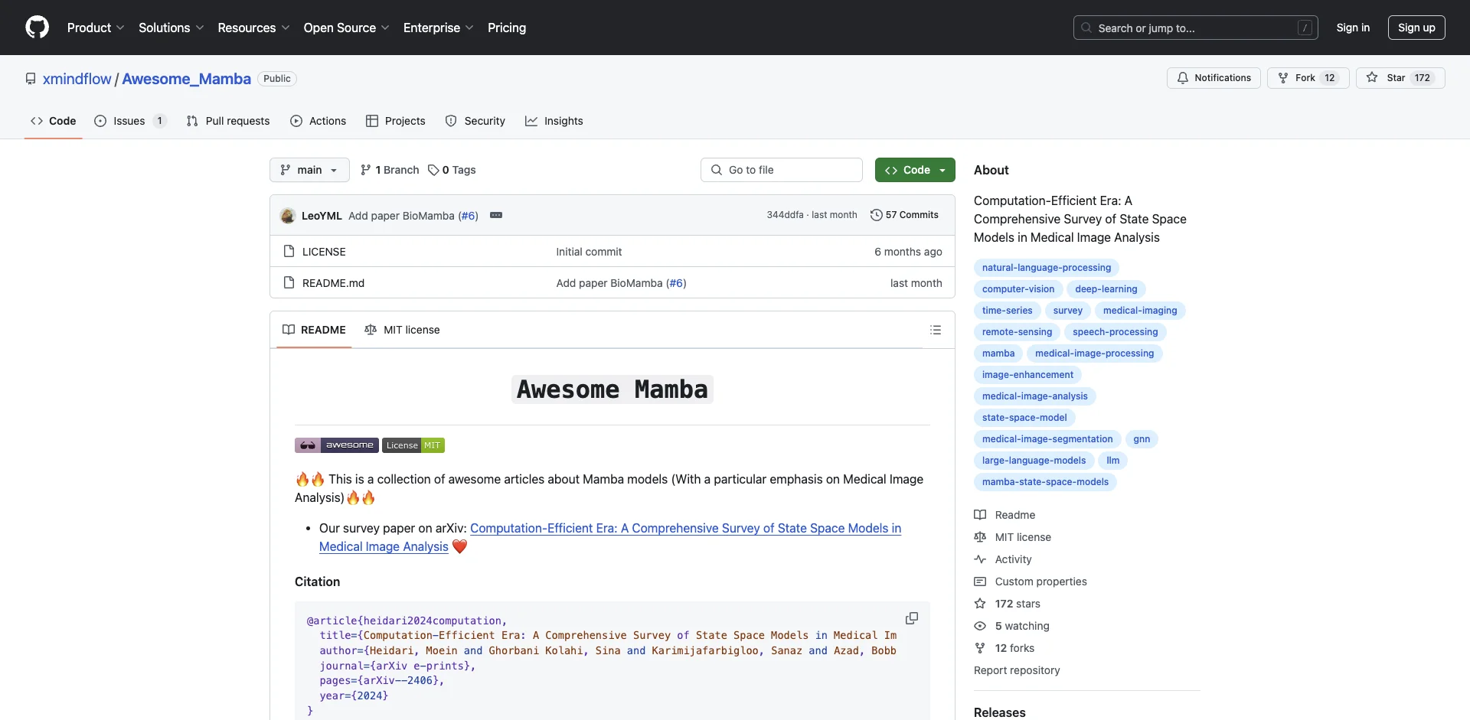
Task: Click the state-space-model topic tag
Action: tap(1024, 418)
